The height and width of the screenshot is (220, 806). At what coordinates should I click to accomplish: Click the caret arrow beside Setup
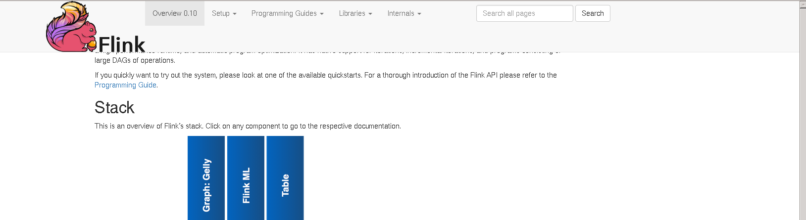[235, 14]
